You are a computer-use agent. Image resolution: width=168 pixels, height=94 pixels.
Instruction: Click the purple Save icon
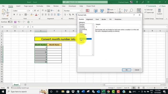[x=15, y=22]
